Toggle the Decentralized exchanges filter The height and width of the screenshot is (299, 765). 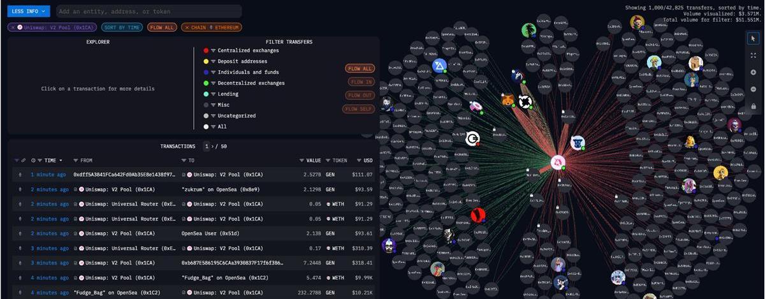coord(243,83)
